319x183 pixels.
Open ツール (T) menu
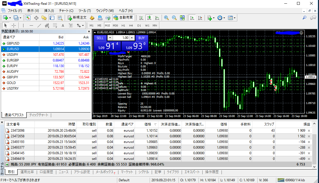tap(85, 10)
